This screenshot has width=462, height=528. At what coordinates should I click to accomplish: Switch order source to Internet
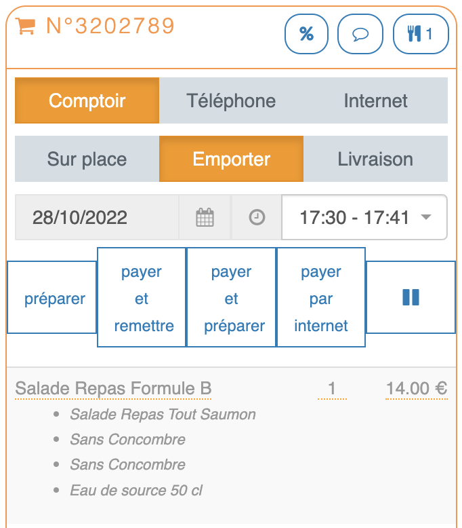point(375,101)
